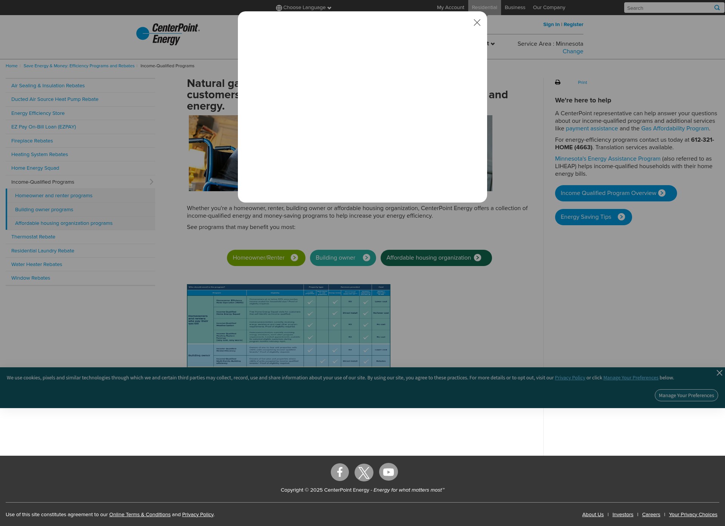Open Residential Laundry Rebate page
This screenshot has width=725, height=526.
coord(43,251)
